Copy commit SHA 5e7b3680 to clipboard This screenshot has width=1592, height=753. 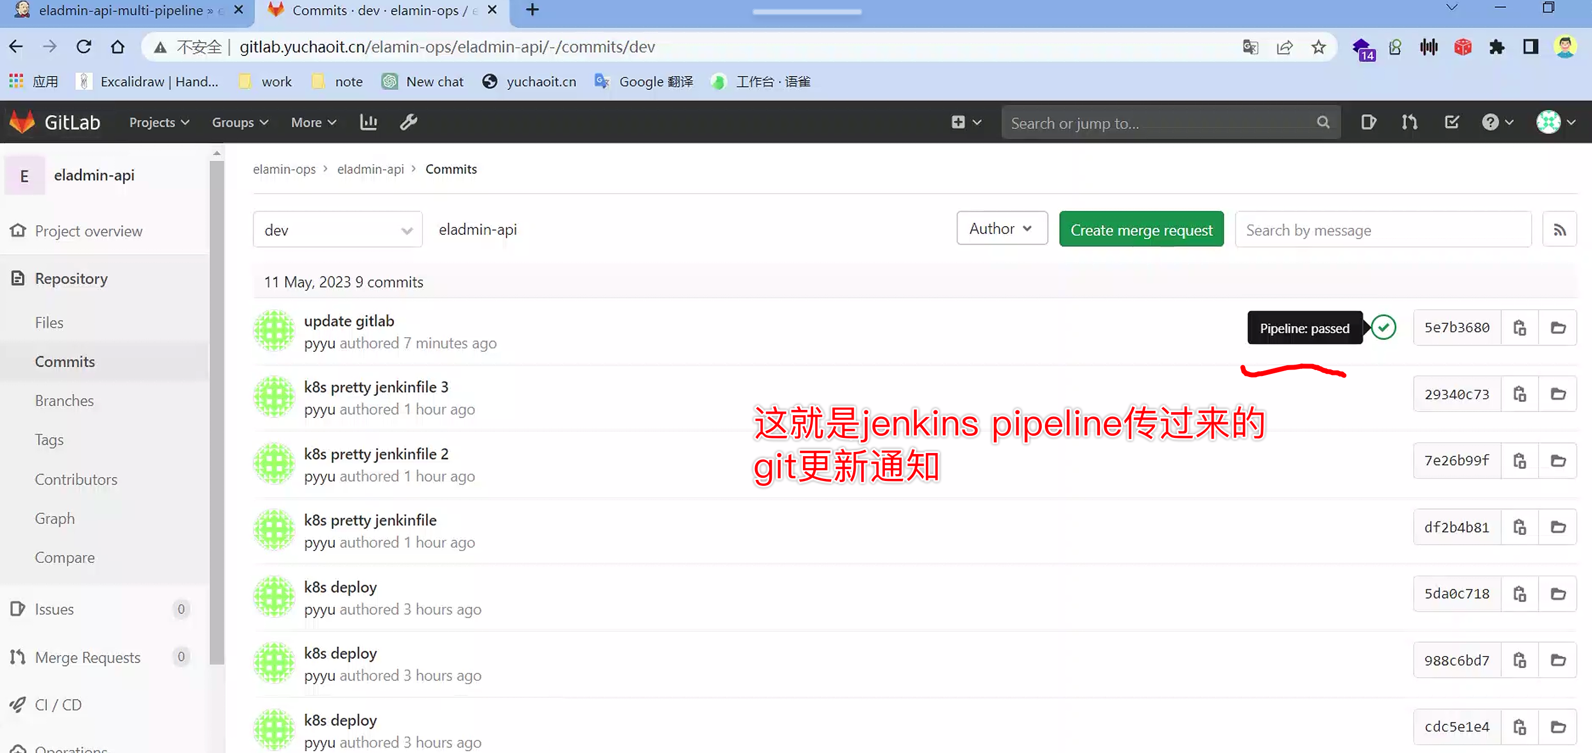tap(1519, 327)
